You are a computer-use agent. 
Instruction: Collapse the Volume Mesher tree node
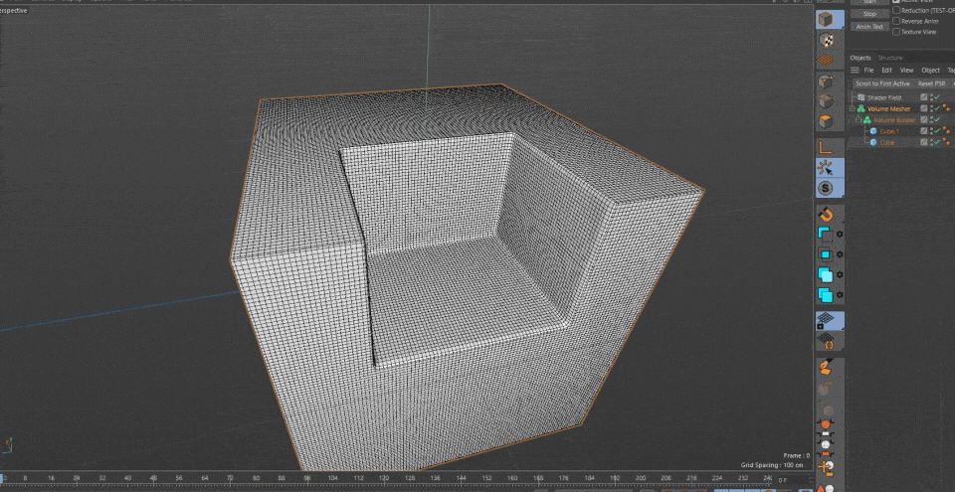854,108
